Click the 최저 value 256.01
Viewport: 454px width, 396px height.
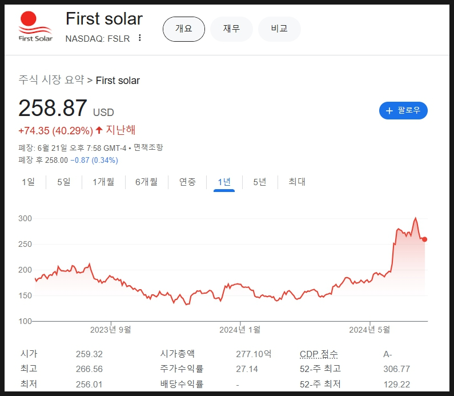coord(89,384)
